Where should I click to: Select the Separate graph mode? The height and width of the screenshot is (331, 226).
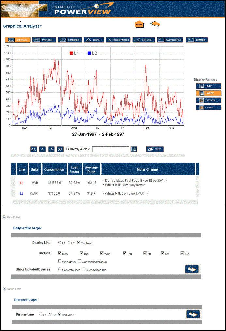18,40
